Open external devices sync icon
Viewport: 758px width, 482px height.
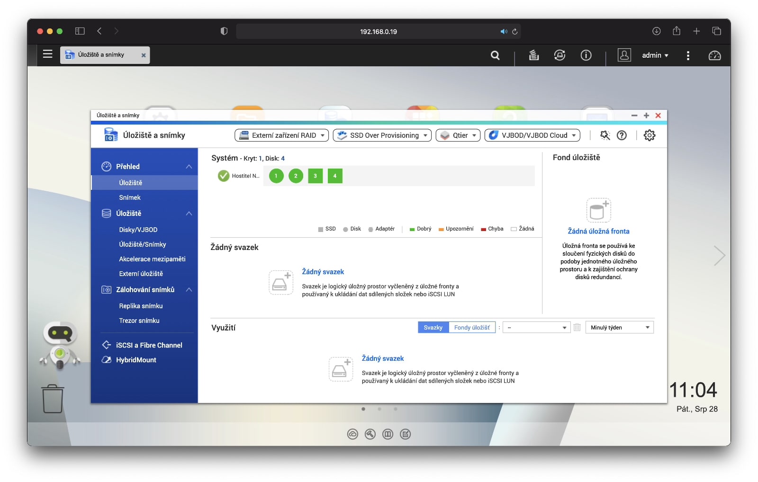pyautogui.click(x=559, y=55)
